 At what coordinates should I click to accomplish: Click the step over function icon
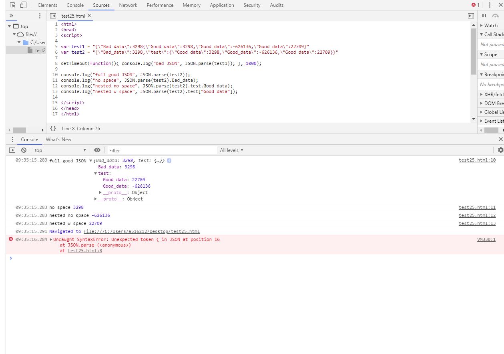[496, 16]
